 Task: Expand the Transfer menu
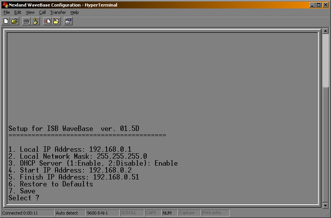tap(58, 12)
